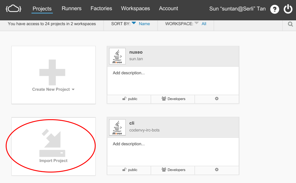Open settings gear for cli project
This screenshot has width=296, height=183.
[217, 170]
